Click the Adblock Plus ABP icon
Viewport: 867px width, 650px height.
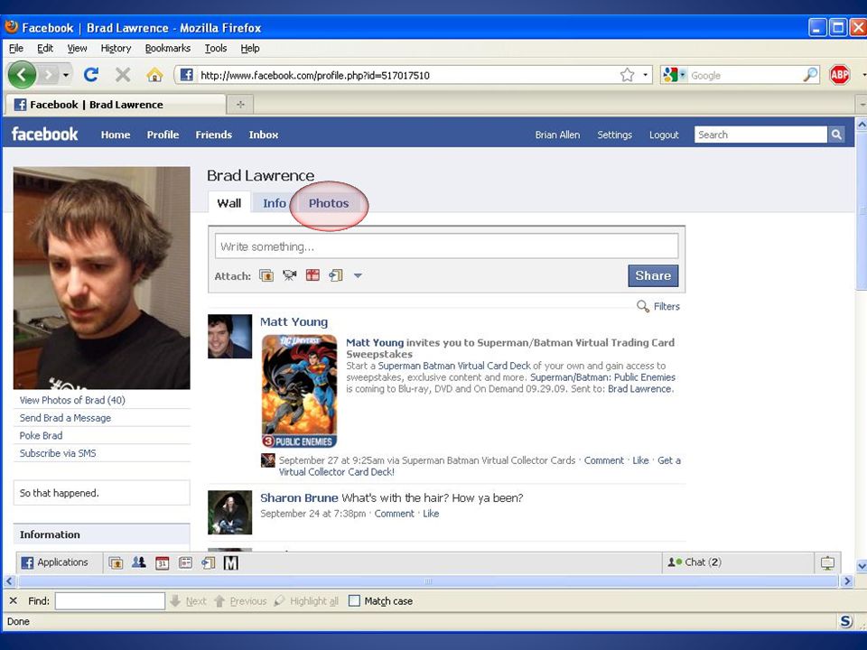839,75
